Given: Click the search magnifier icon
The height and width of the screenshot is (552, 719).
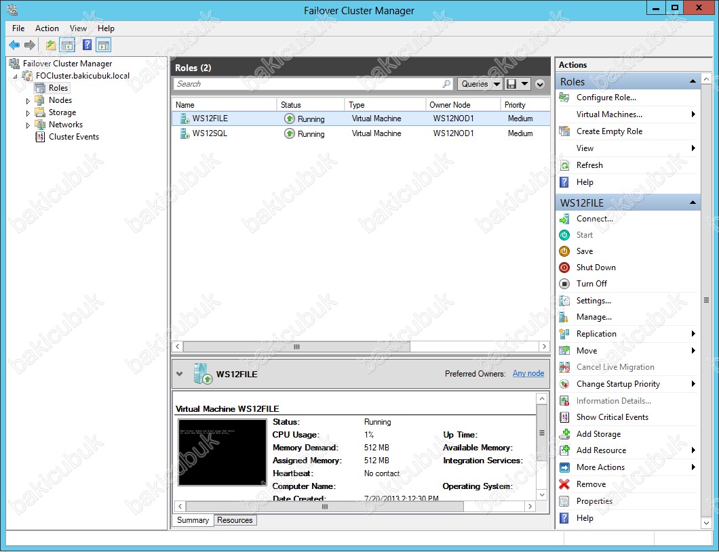Looking at the screenshot, I should point(446,84).
